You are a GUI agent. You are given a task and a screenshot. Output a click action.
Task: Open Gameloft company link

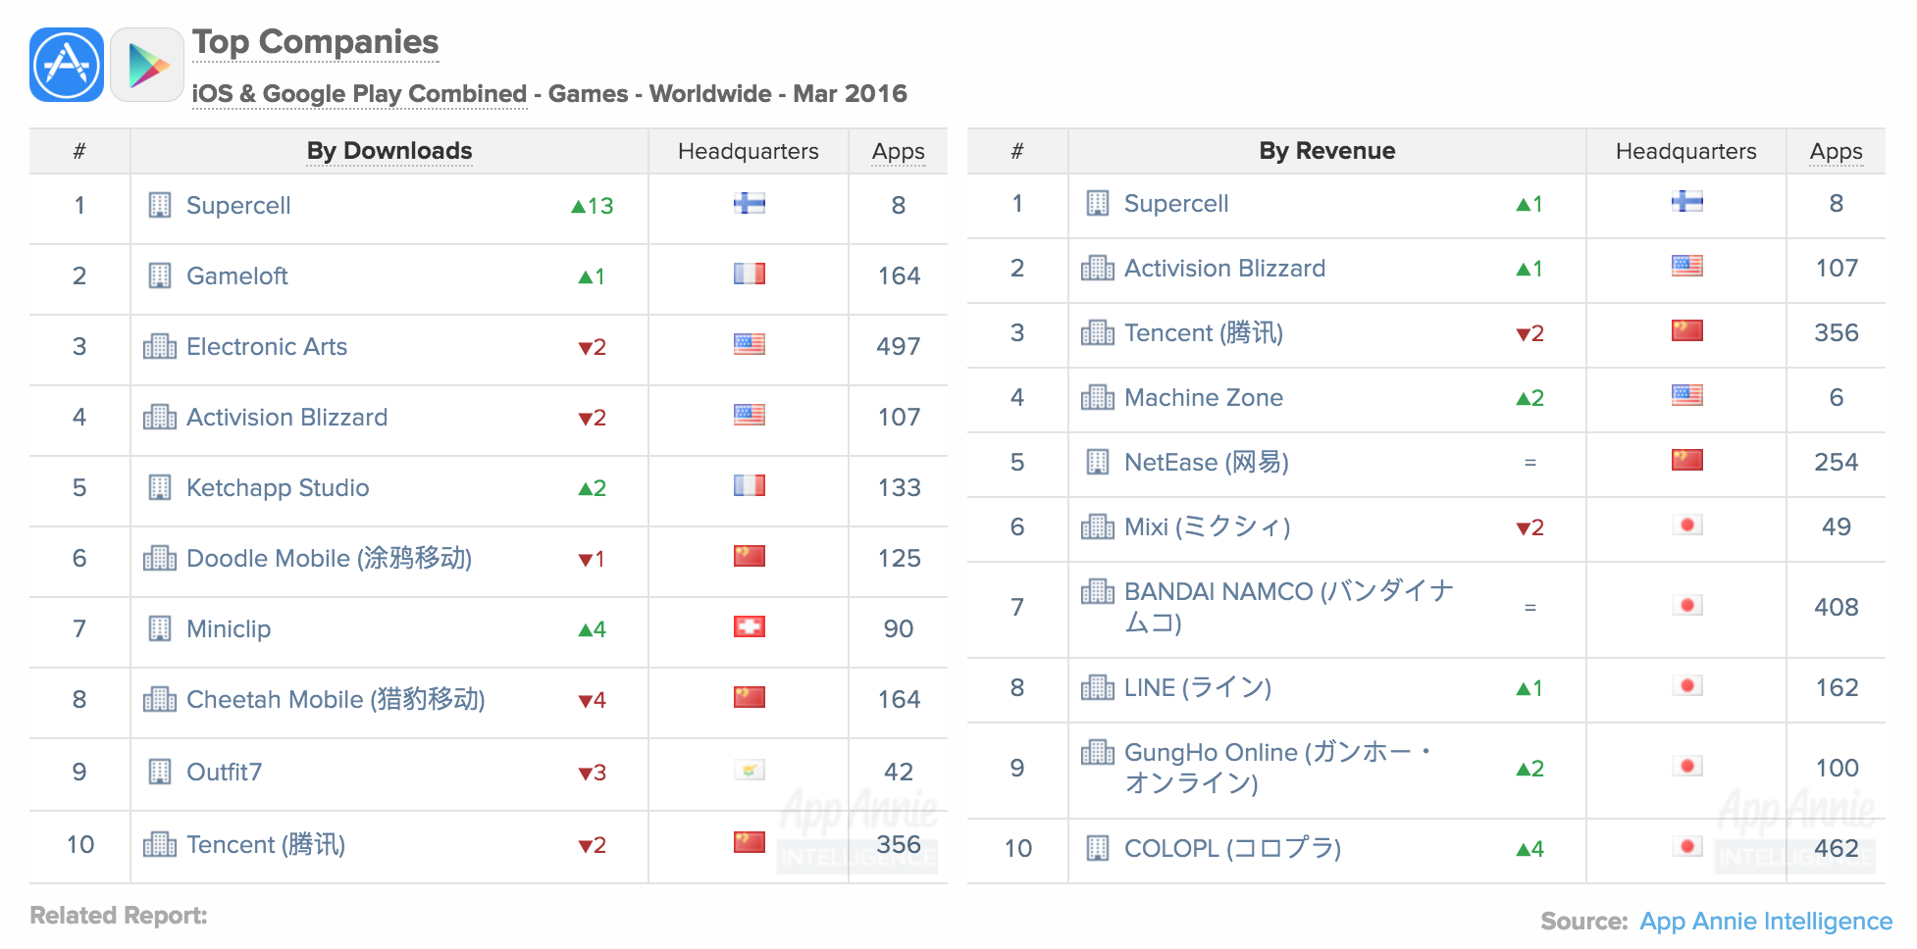coord(237,276)
